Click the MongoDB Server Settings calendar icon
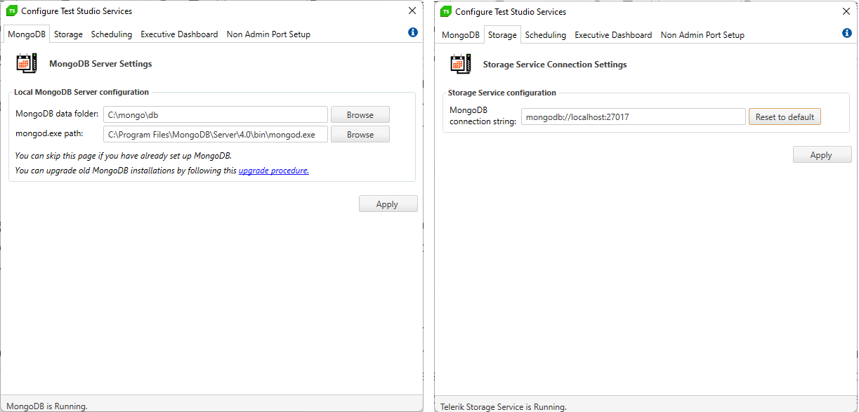Viewport: 859px width, 412px height. [27, 63]
